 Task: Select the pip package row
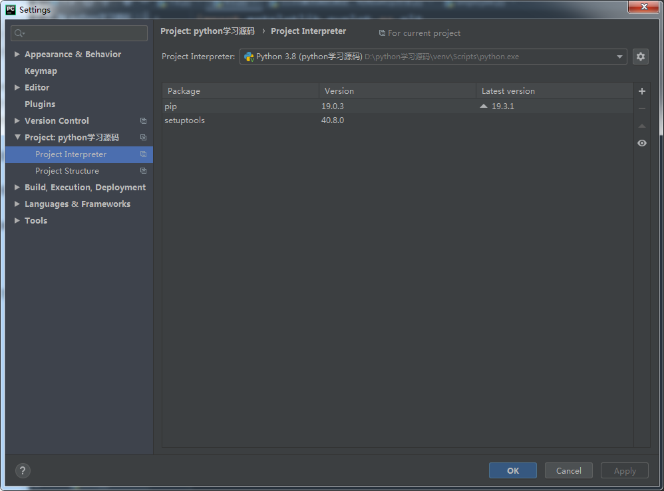(398, 106)
